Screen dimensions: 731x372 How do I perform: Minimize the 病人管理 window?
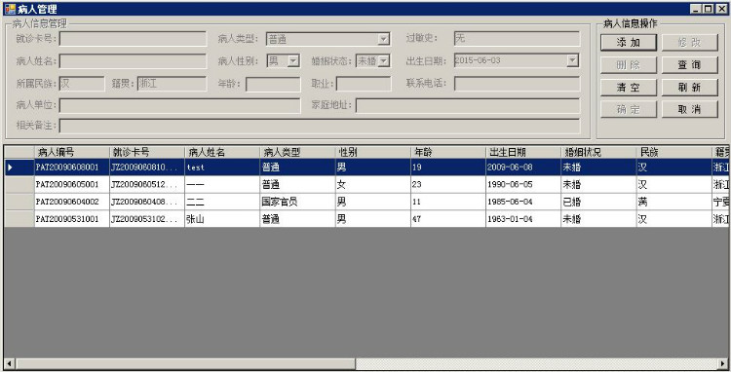tap(696, 9)
